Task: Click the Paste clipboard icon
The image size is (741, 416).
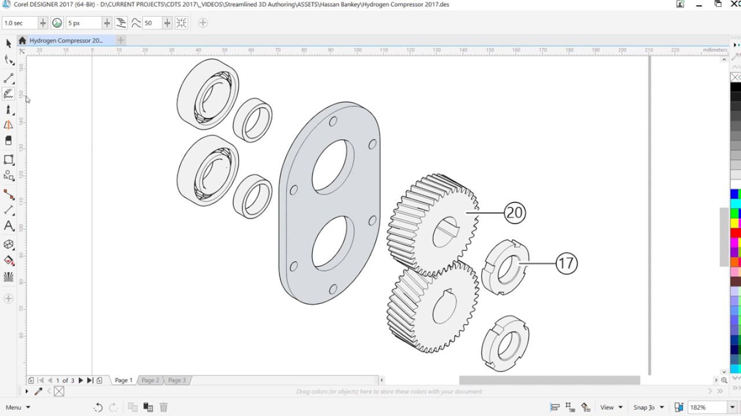Action: click(x=148, y=407)
